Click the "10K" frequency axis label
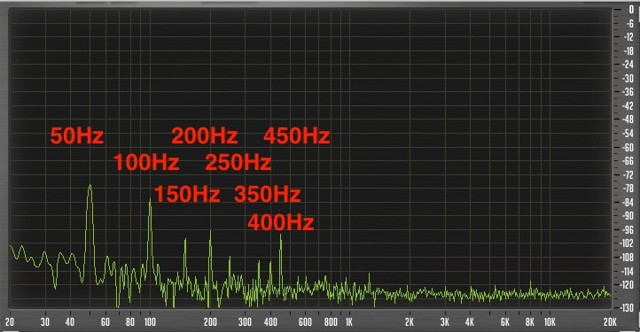The image size is (640, 332). click(x=550, y=322)
